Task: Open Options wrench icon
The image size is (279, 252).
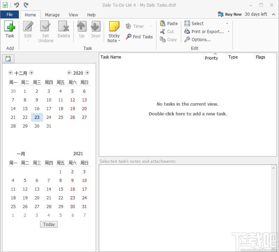Action: 187,39
